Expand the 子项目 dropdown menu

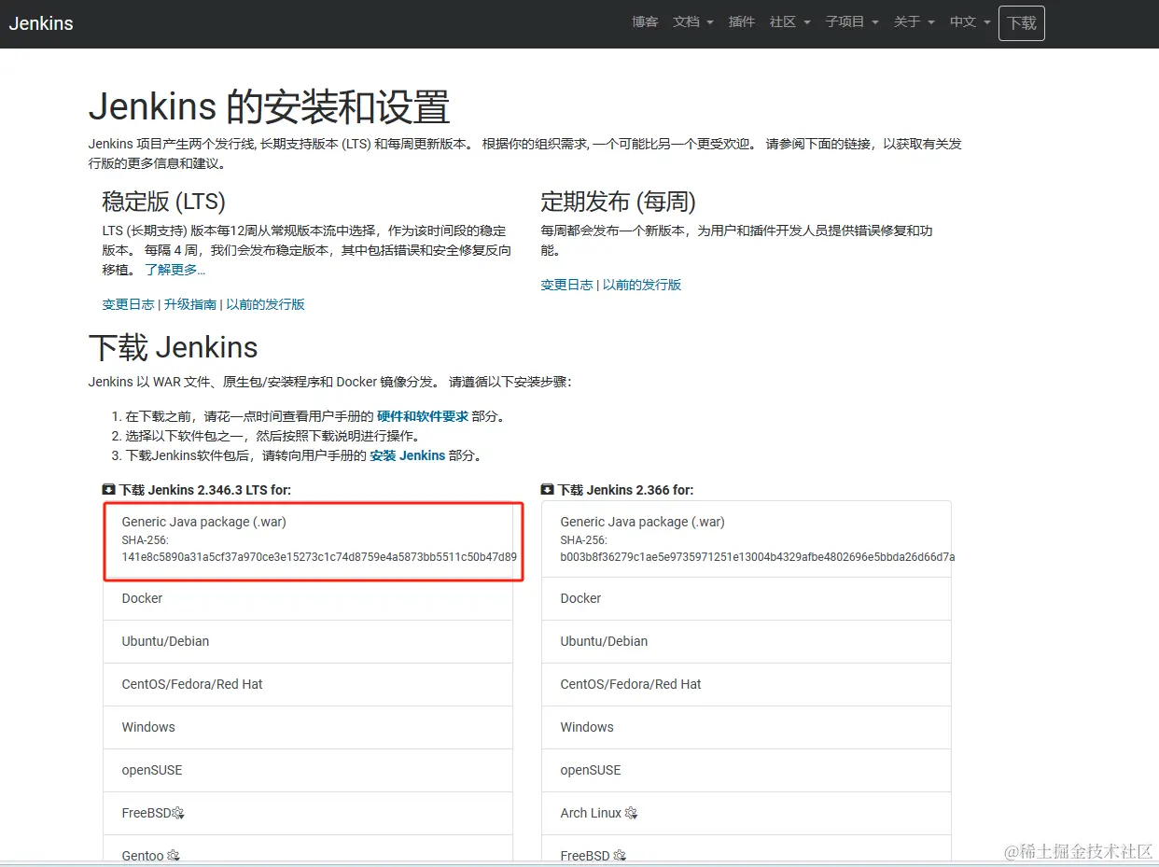tap(852, 21)
